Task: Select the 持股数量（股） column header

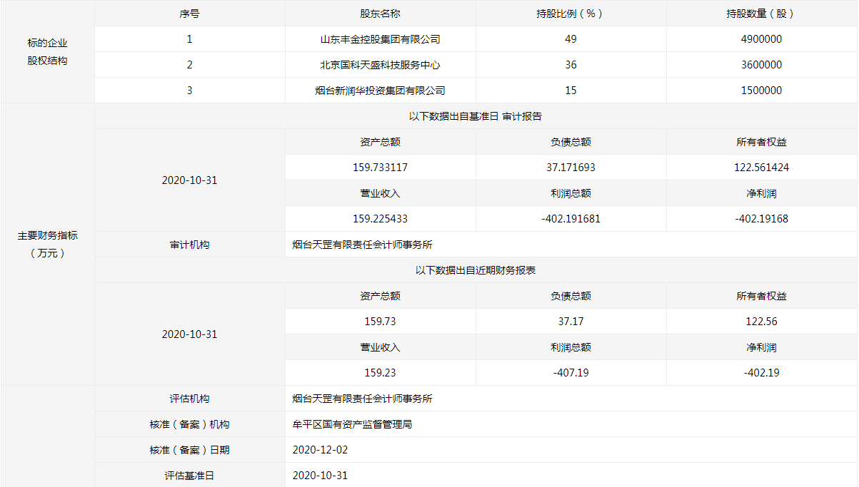Action: click(x=762, y=14)
